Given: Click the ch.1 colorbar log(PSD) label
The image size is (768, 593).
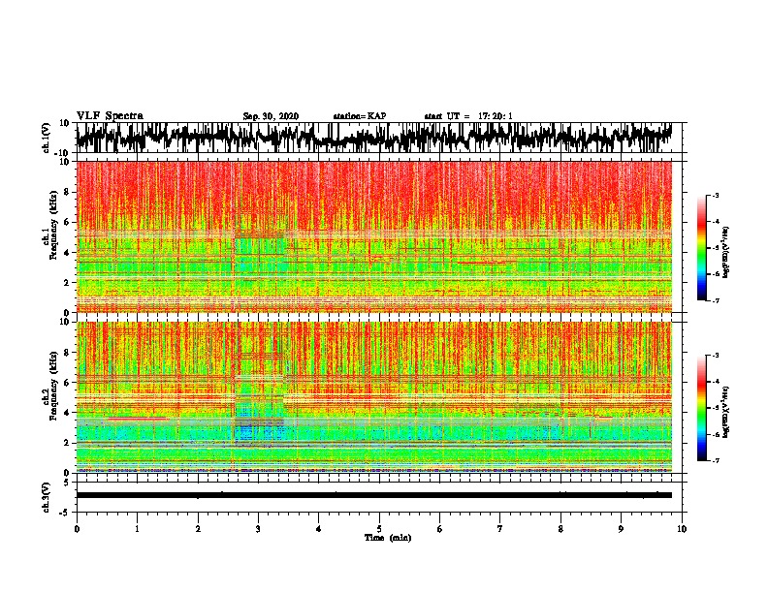Looking at the screenshot, I should pos(726,252).
